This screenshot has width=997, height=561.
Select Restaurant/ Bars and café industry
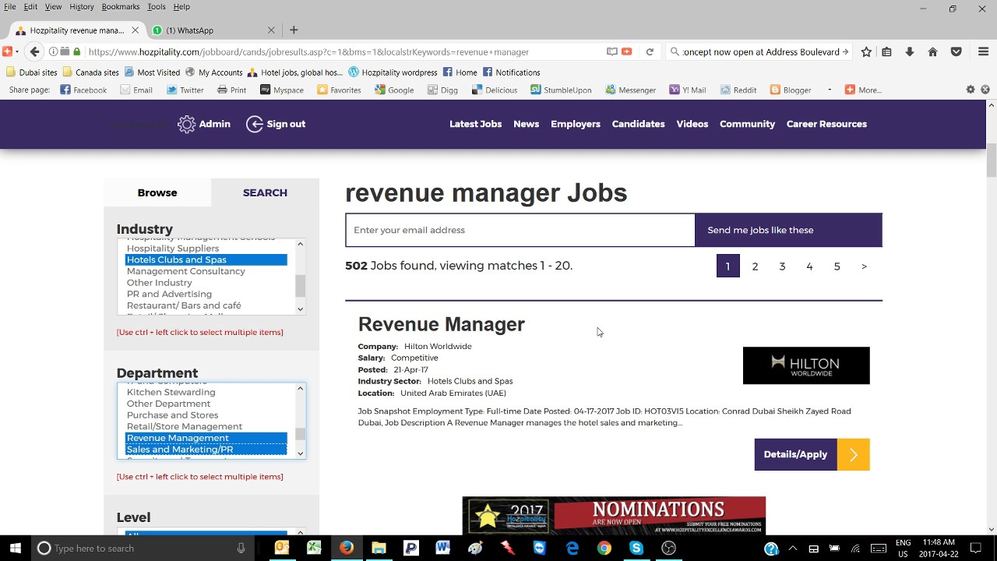206,305
